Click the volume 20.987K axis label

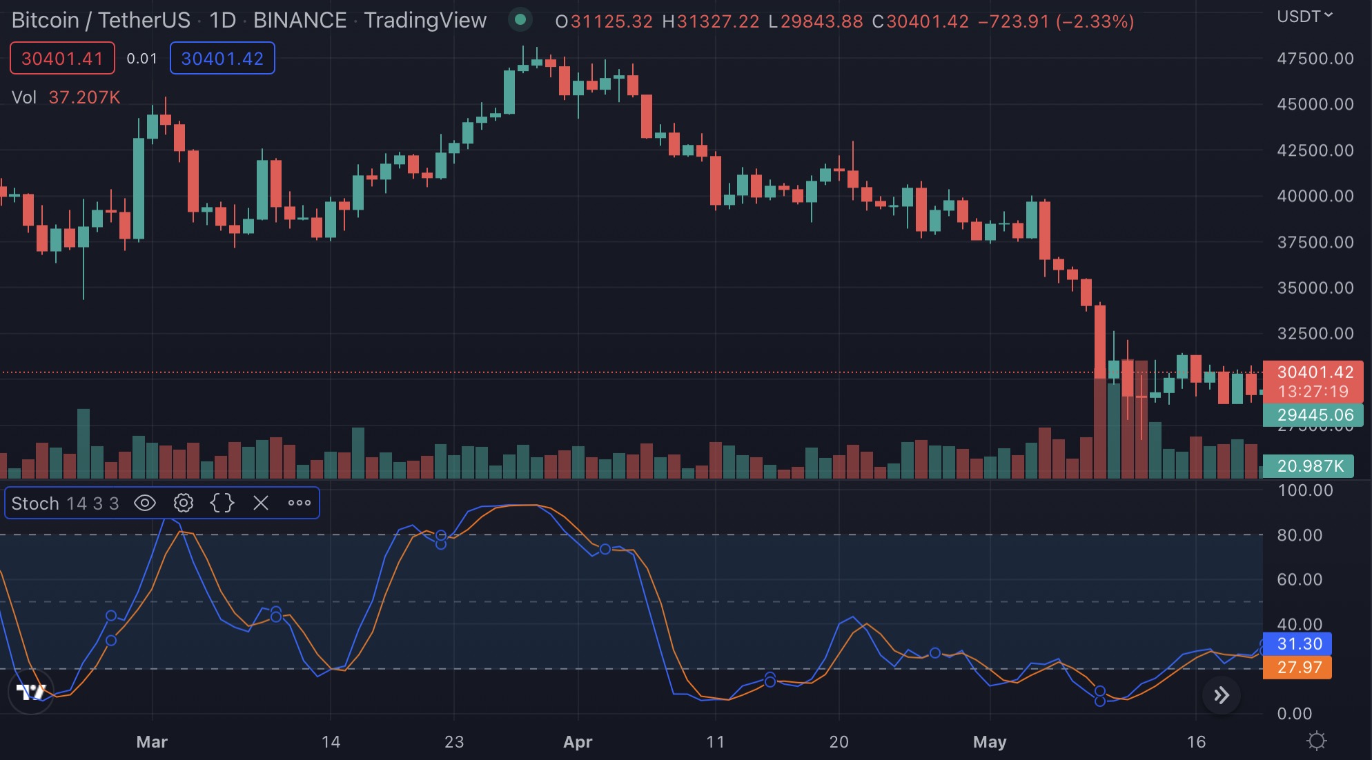click(1309, 466)
